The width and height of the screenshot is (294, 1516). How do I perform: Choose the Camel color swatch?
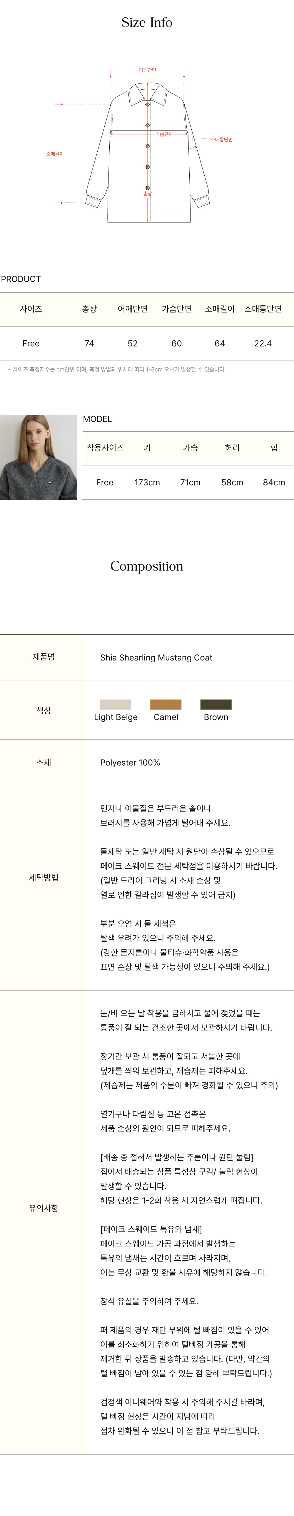[x=166, y=705]
